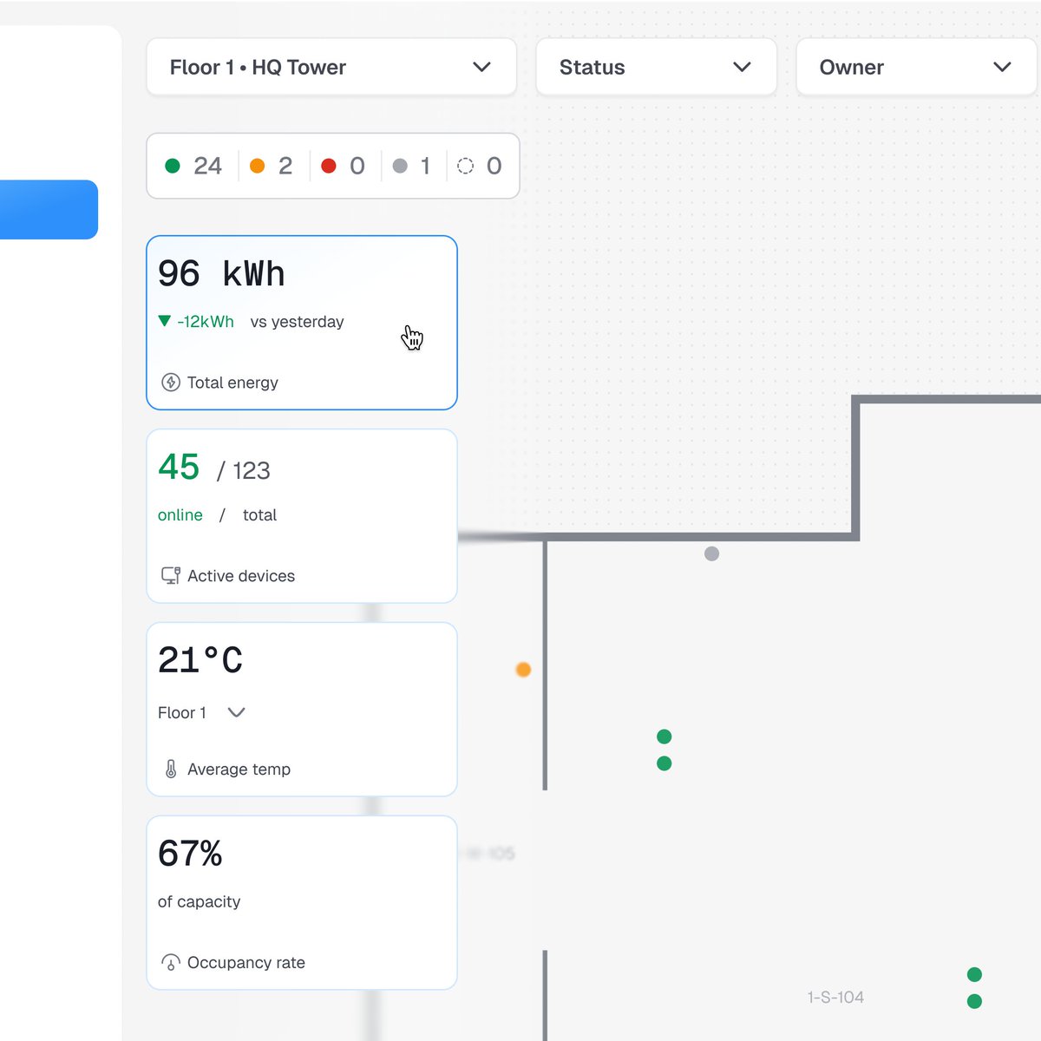Click the green down triangle trend icon

[165, 321]
